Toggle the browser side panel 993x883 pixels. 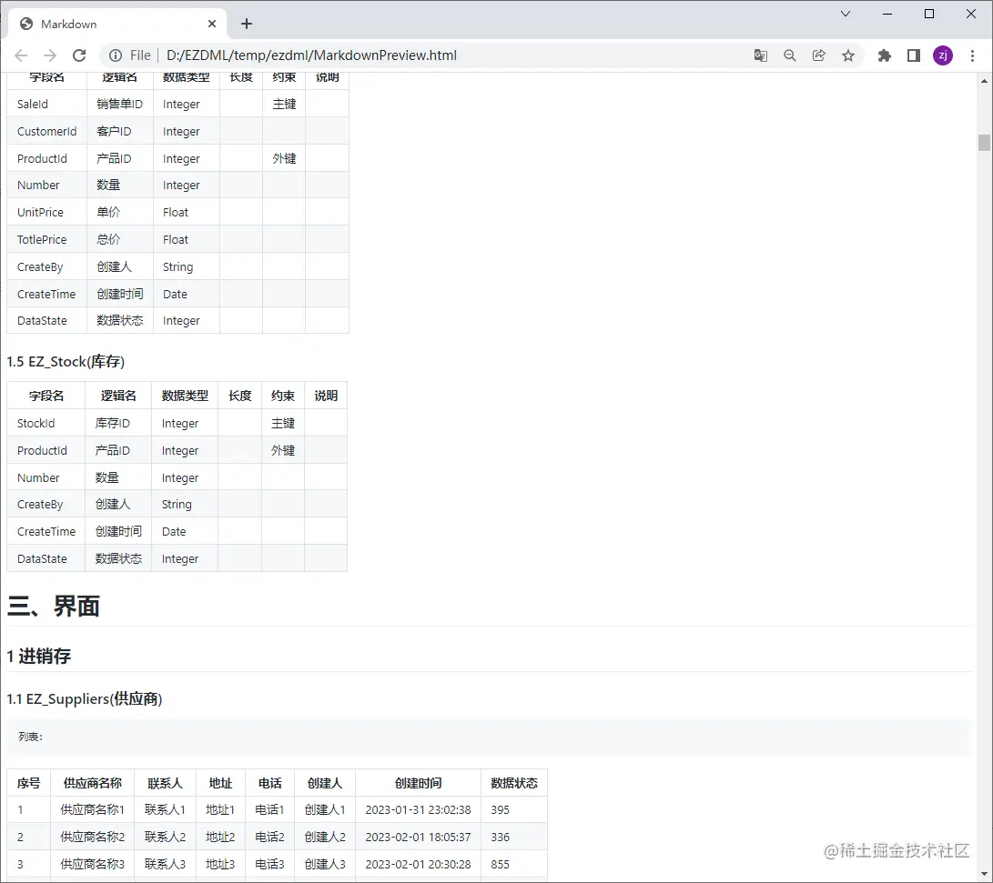coord(913,55)
